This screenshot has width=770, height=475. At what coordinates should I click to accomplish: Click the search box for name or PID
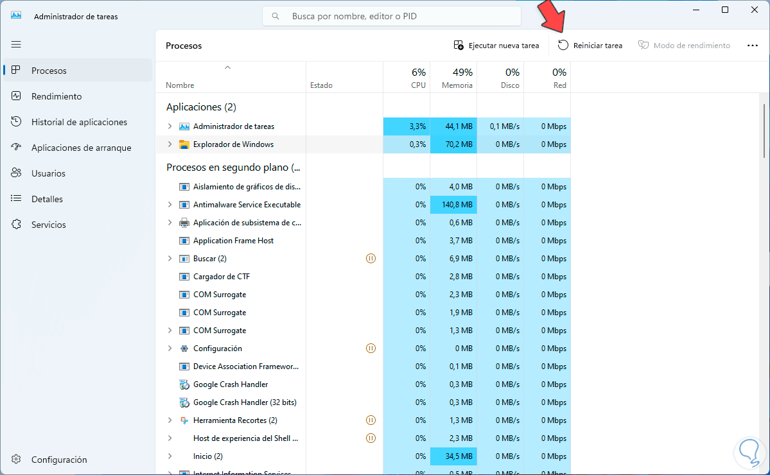point(391,16)
